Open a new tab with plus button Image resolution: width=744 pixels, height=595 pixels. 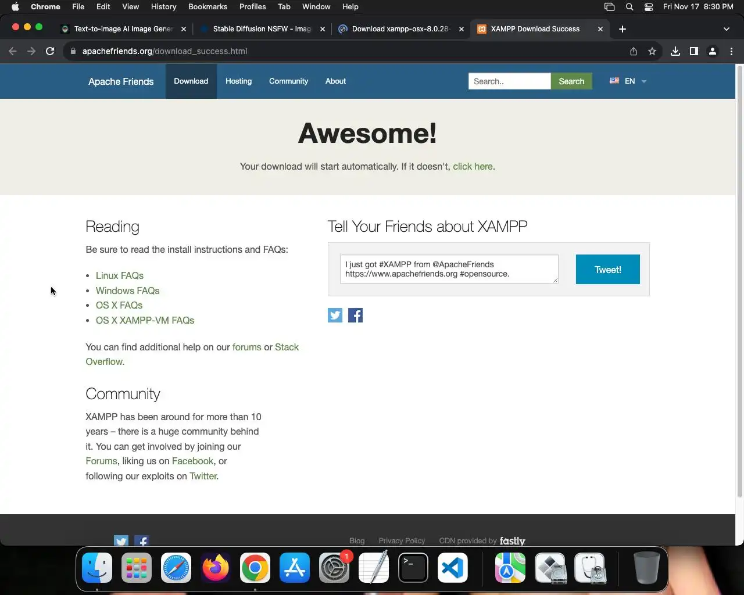coord(623,28)
